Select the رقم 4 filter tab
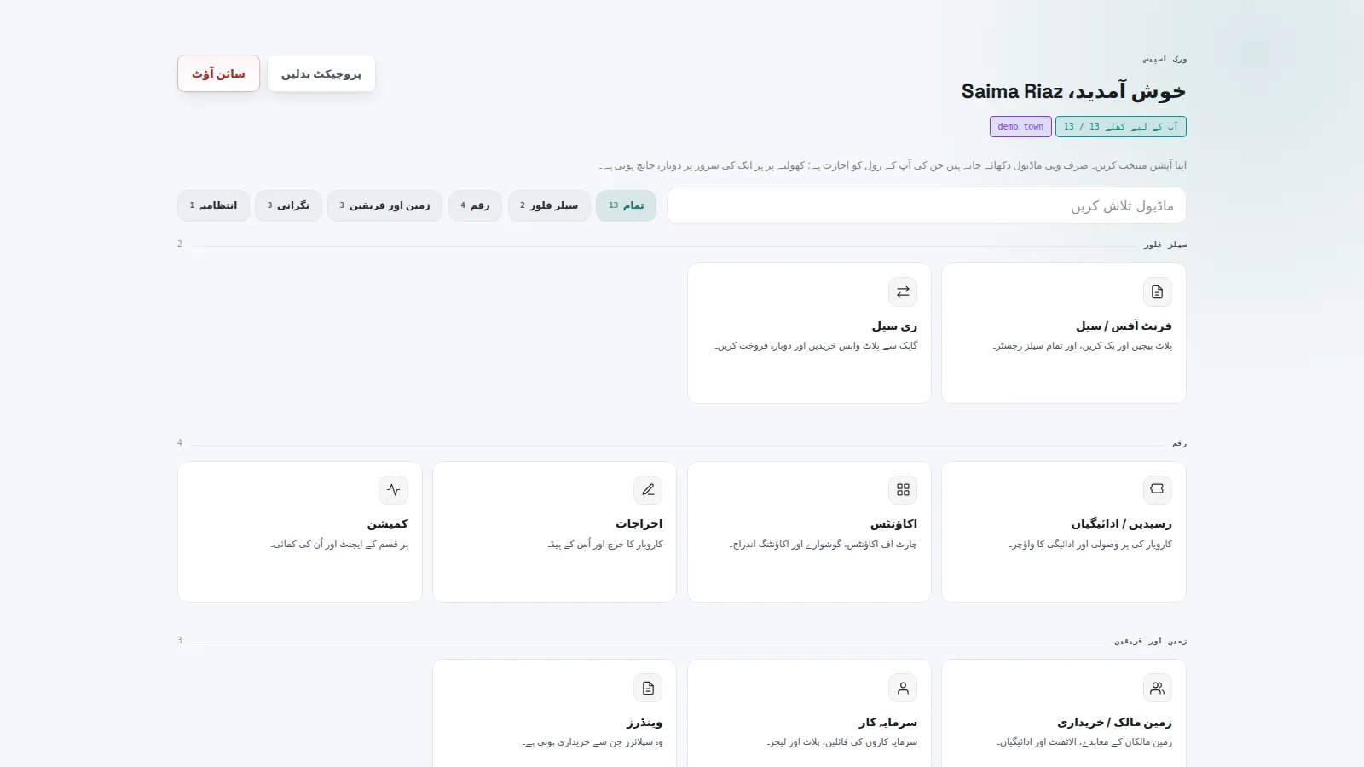1364x767 pixels. (475, 205)
